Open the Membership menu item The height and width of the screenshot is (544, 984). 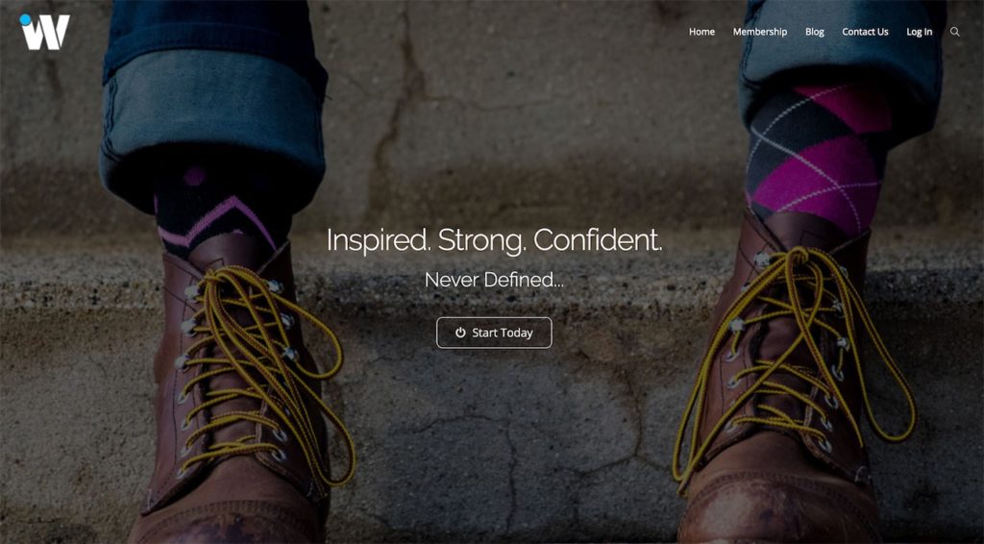(x=760, y=32)
